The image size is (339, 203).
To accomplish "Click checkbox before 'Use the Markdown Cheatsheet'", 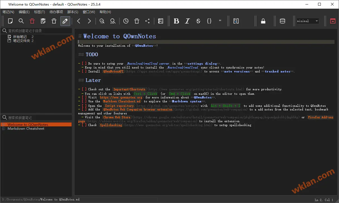I will (x=84, y=101).
